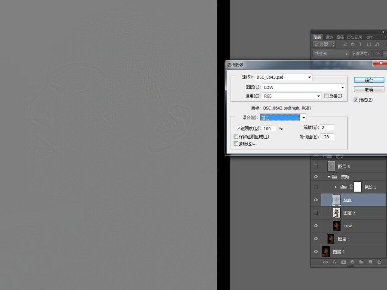
Task: Hide the LOW layer
Action: [x=316, y=226]
